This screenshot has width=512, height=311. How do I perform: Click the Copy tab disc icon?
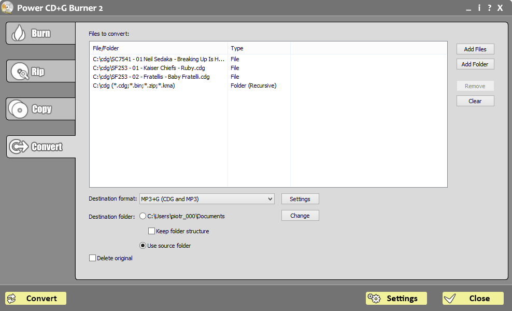point(18,109)
